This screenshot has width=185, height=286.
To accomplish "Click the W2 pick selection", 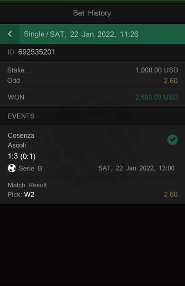I will tap(29, 194).
